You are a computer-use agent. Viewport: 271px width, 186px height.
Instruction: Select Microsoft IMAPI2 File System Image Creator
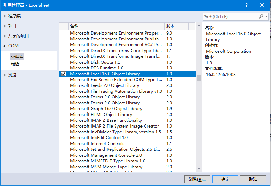127,126
